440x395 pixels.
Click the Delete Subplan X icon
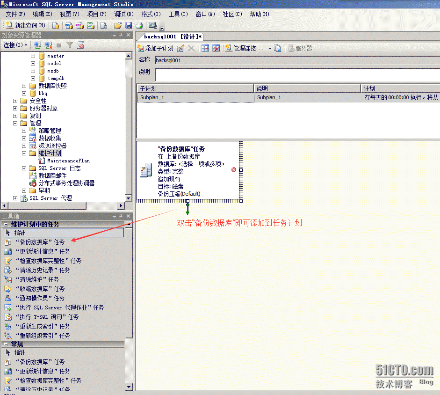click(x=191, y=48)
